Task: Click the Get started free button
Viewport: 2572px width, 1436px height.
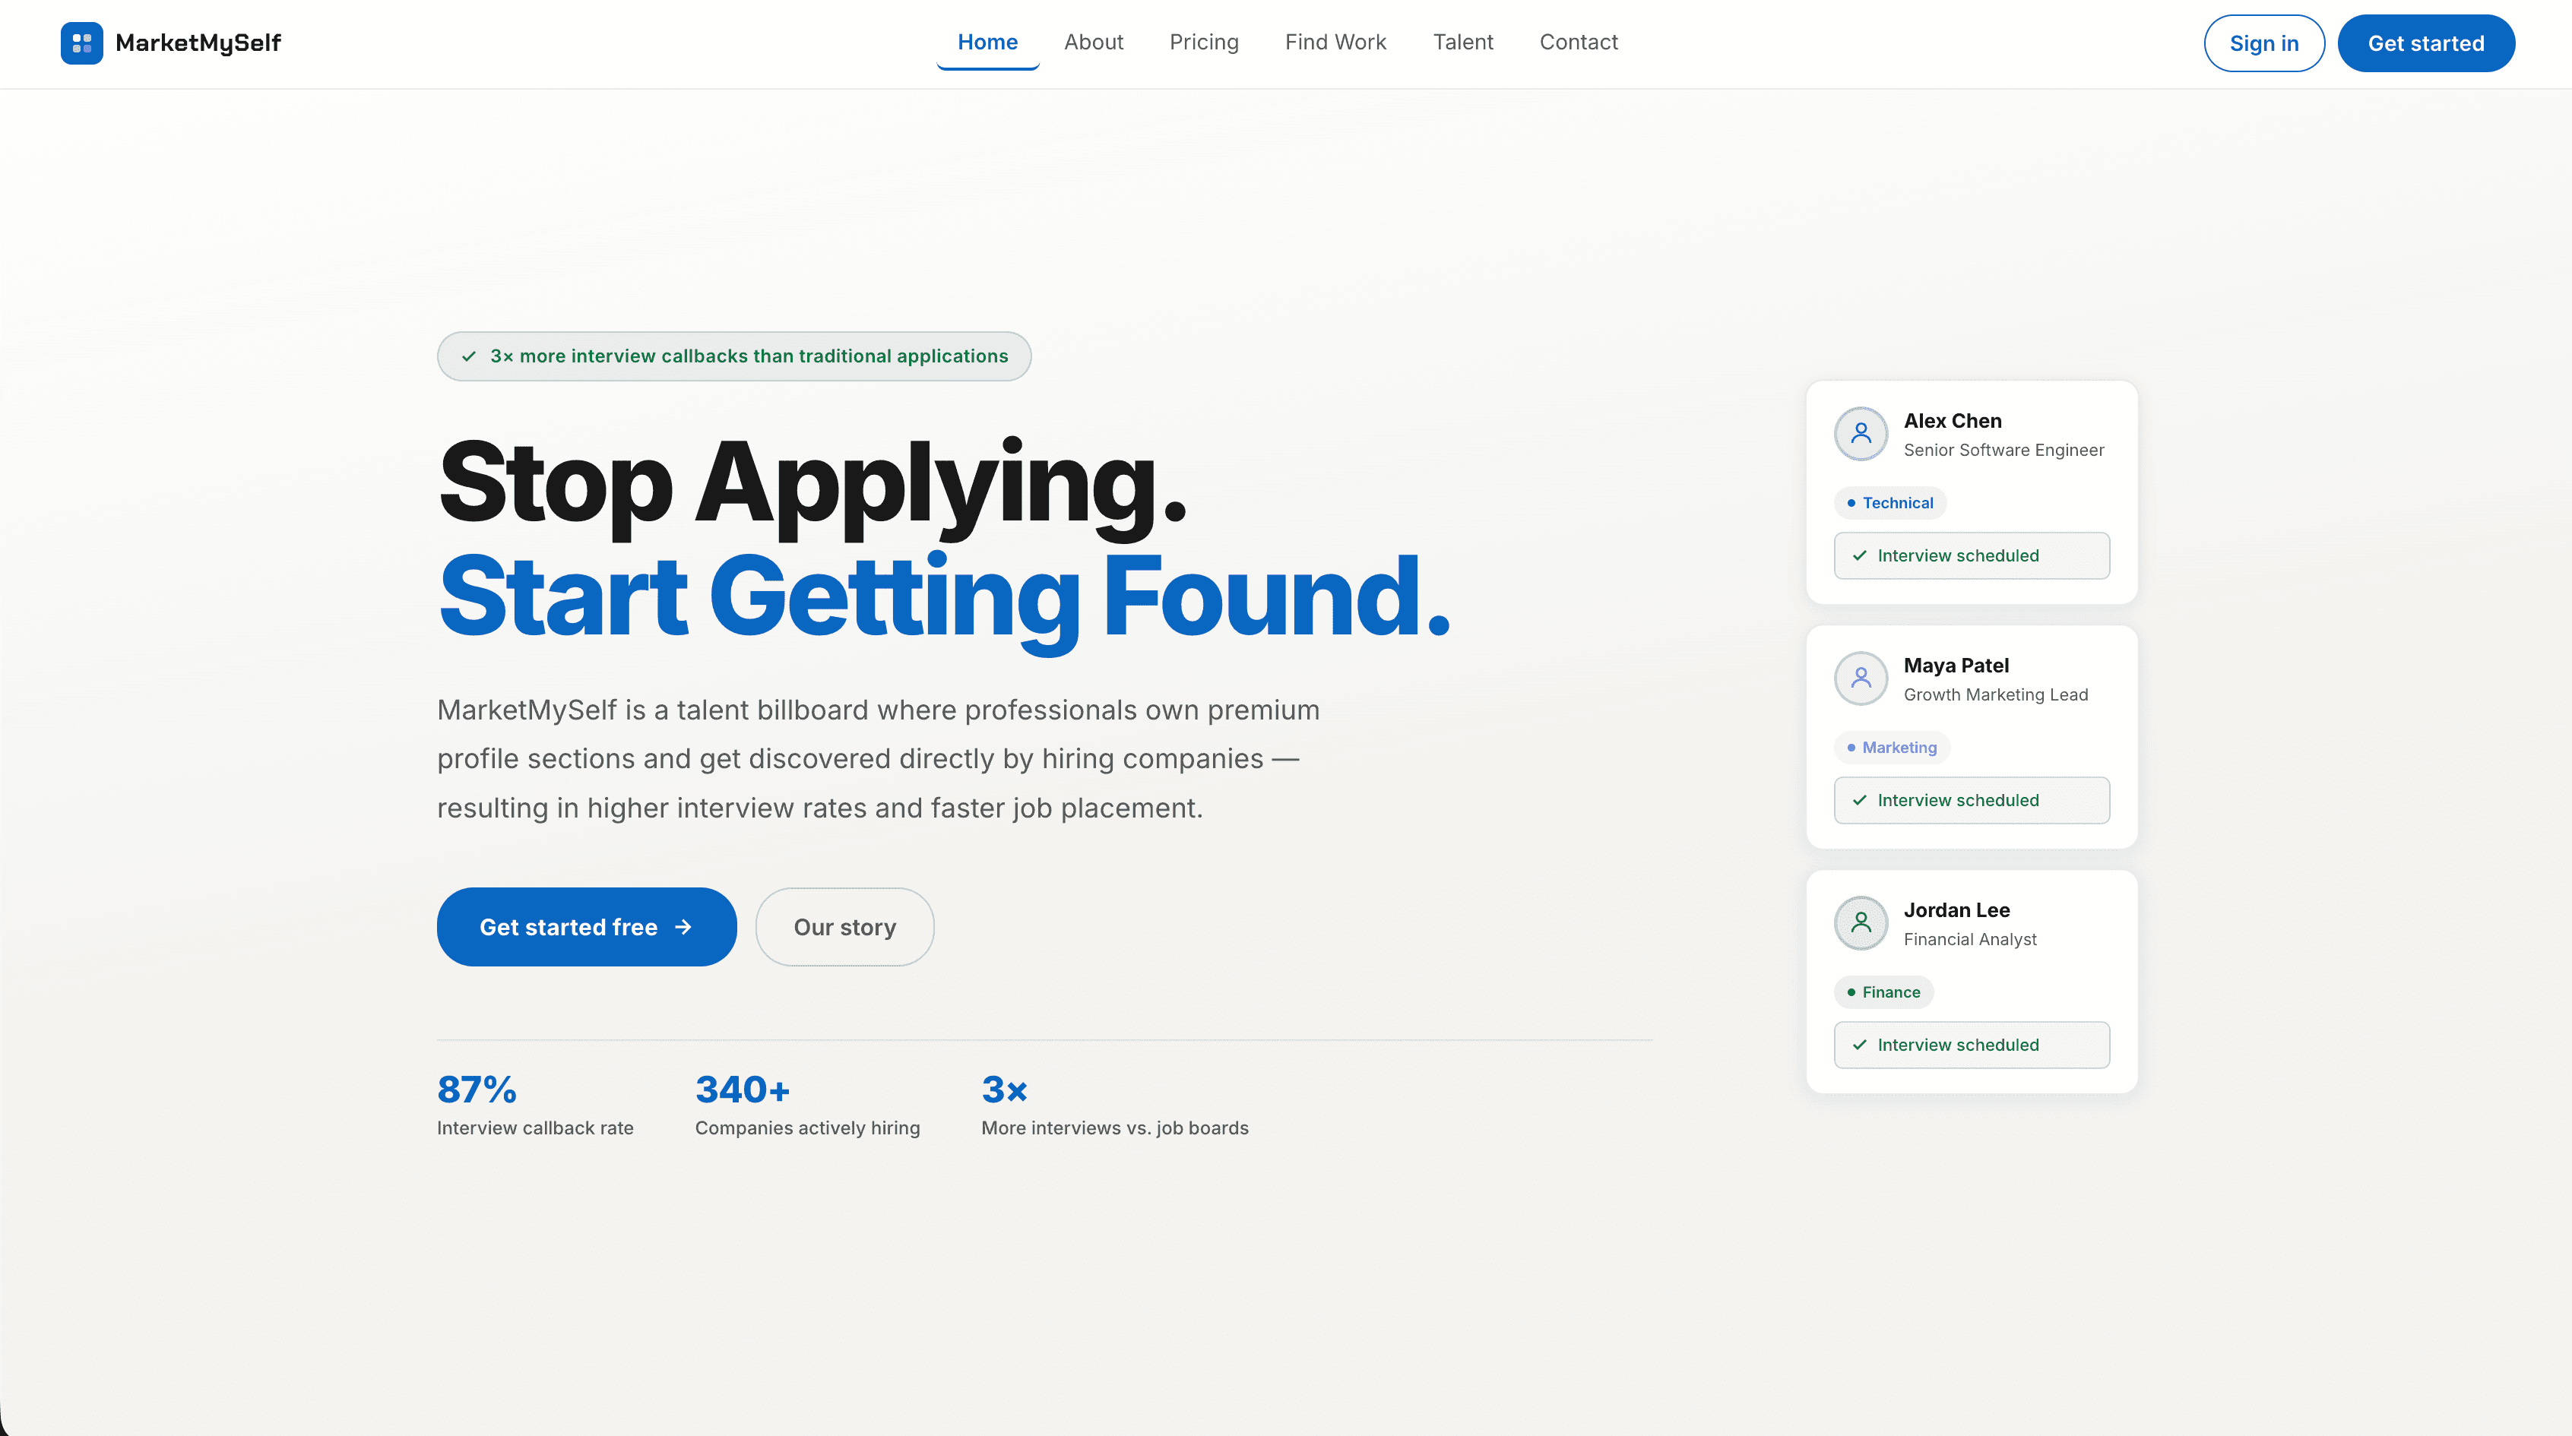Action: pyautogui.click(x=586, y=926)
